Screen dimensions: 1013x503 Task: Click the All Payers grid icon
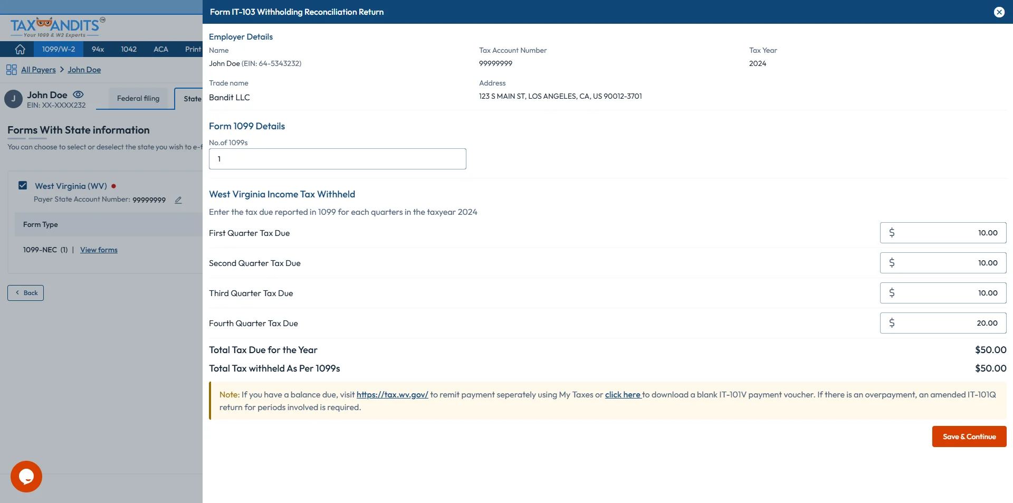12,70
